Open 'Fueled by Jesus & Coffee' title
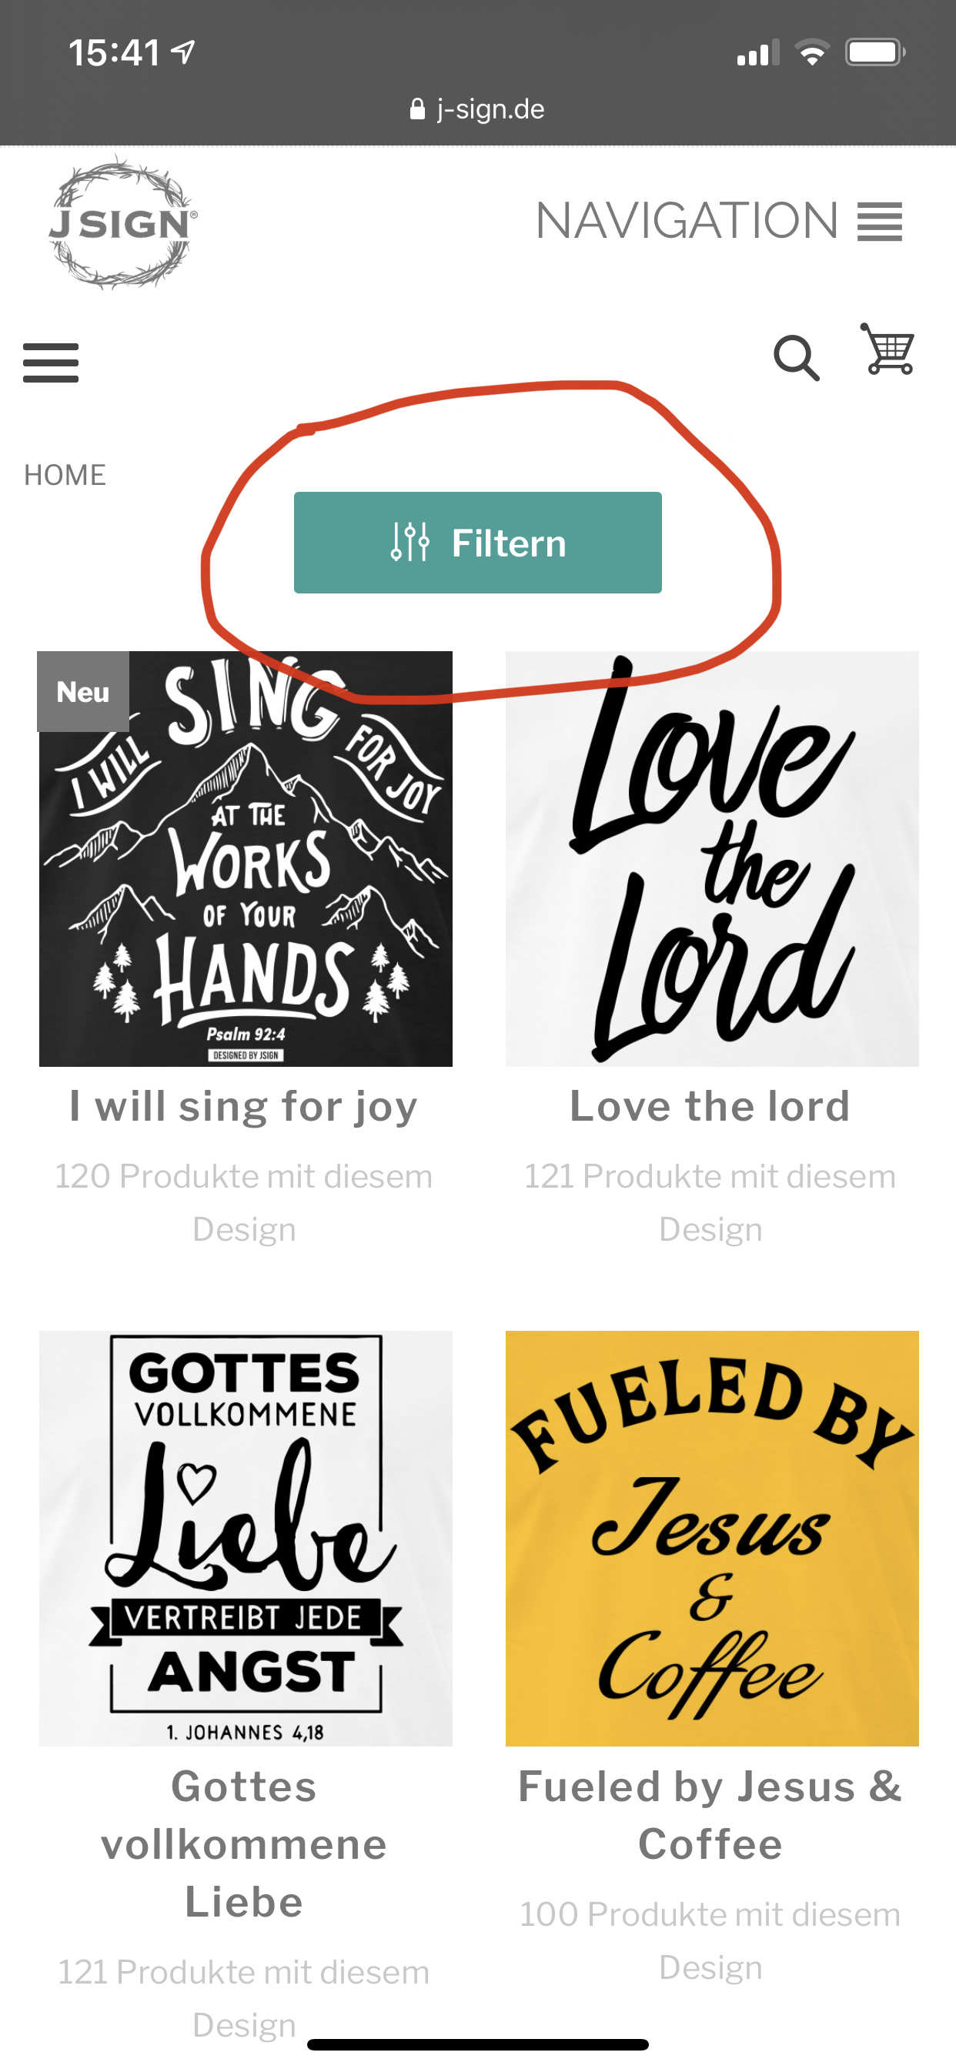 710,1814
